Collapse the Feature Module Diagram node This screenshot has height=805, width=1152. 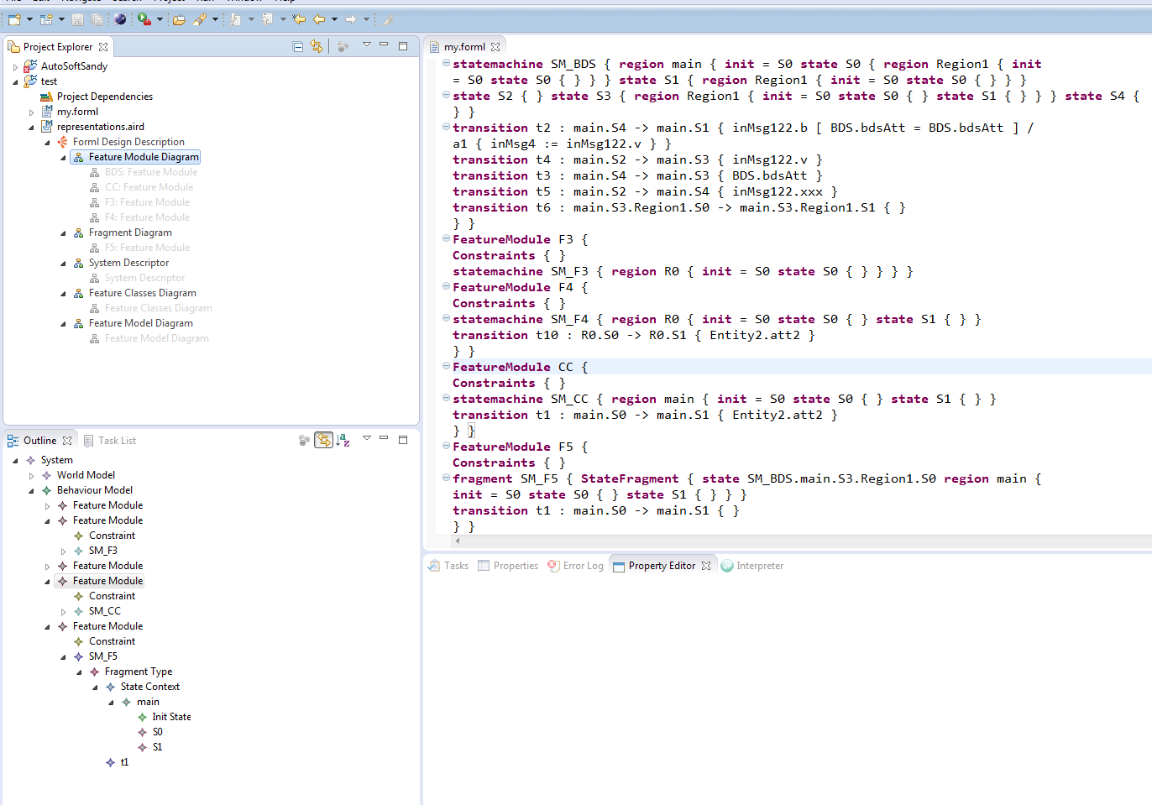(63, 158)
